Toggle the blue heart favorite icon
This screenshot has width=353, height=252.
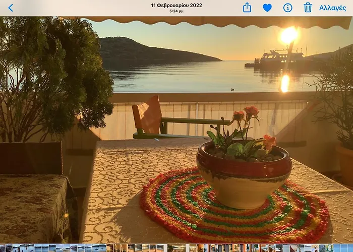tap(267, 8)
